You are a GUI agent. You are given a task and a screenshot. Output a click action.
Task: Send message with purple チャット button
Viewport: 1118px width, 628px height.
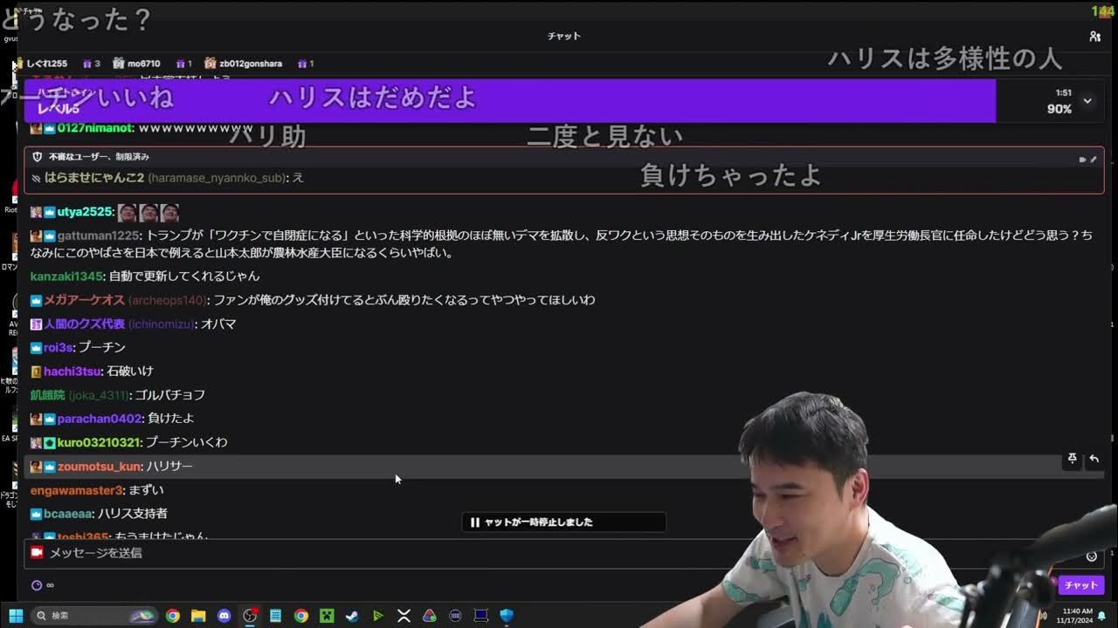pyautogui.click(x=1080, y=585)
